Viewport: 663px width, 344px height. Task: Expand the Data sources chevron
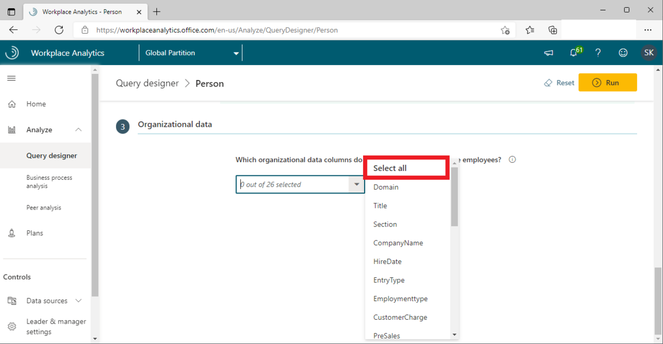click(78, 300)
